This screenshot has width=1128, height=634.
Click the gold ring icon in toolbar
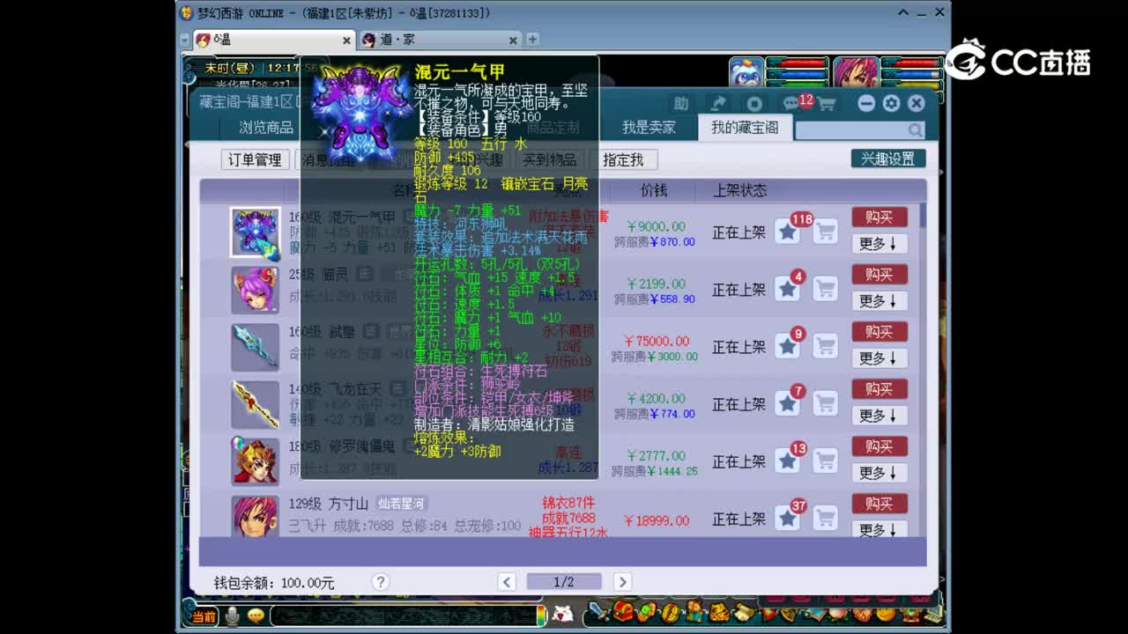[x=671, y=611]
